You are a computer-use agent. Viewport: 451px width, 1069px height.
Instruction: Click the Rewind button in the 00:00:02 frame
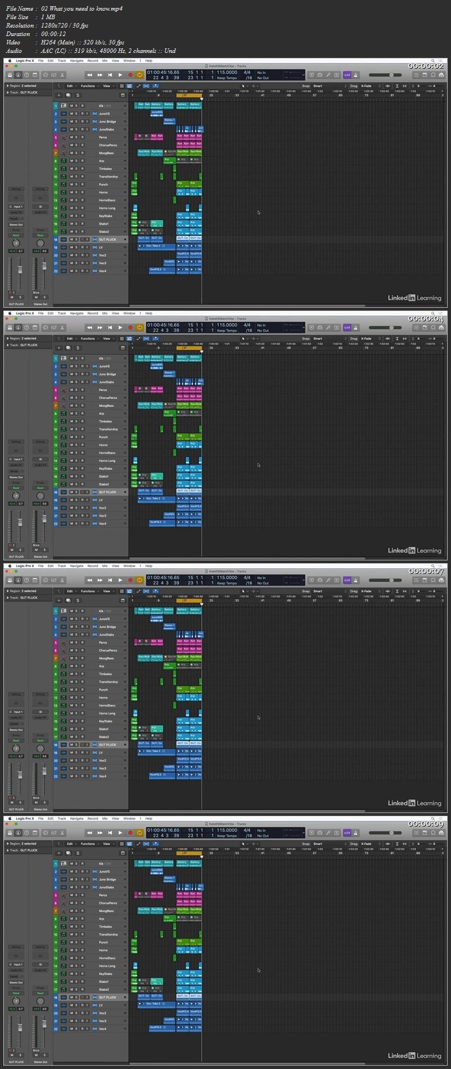(x=89, y=75)
